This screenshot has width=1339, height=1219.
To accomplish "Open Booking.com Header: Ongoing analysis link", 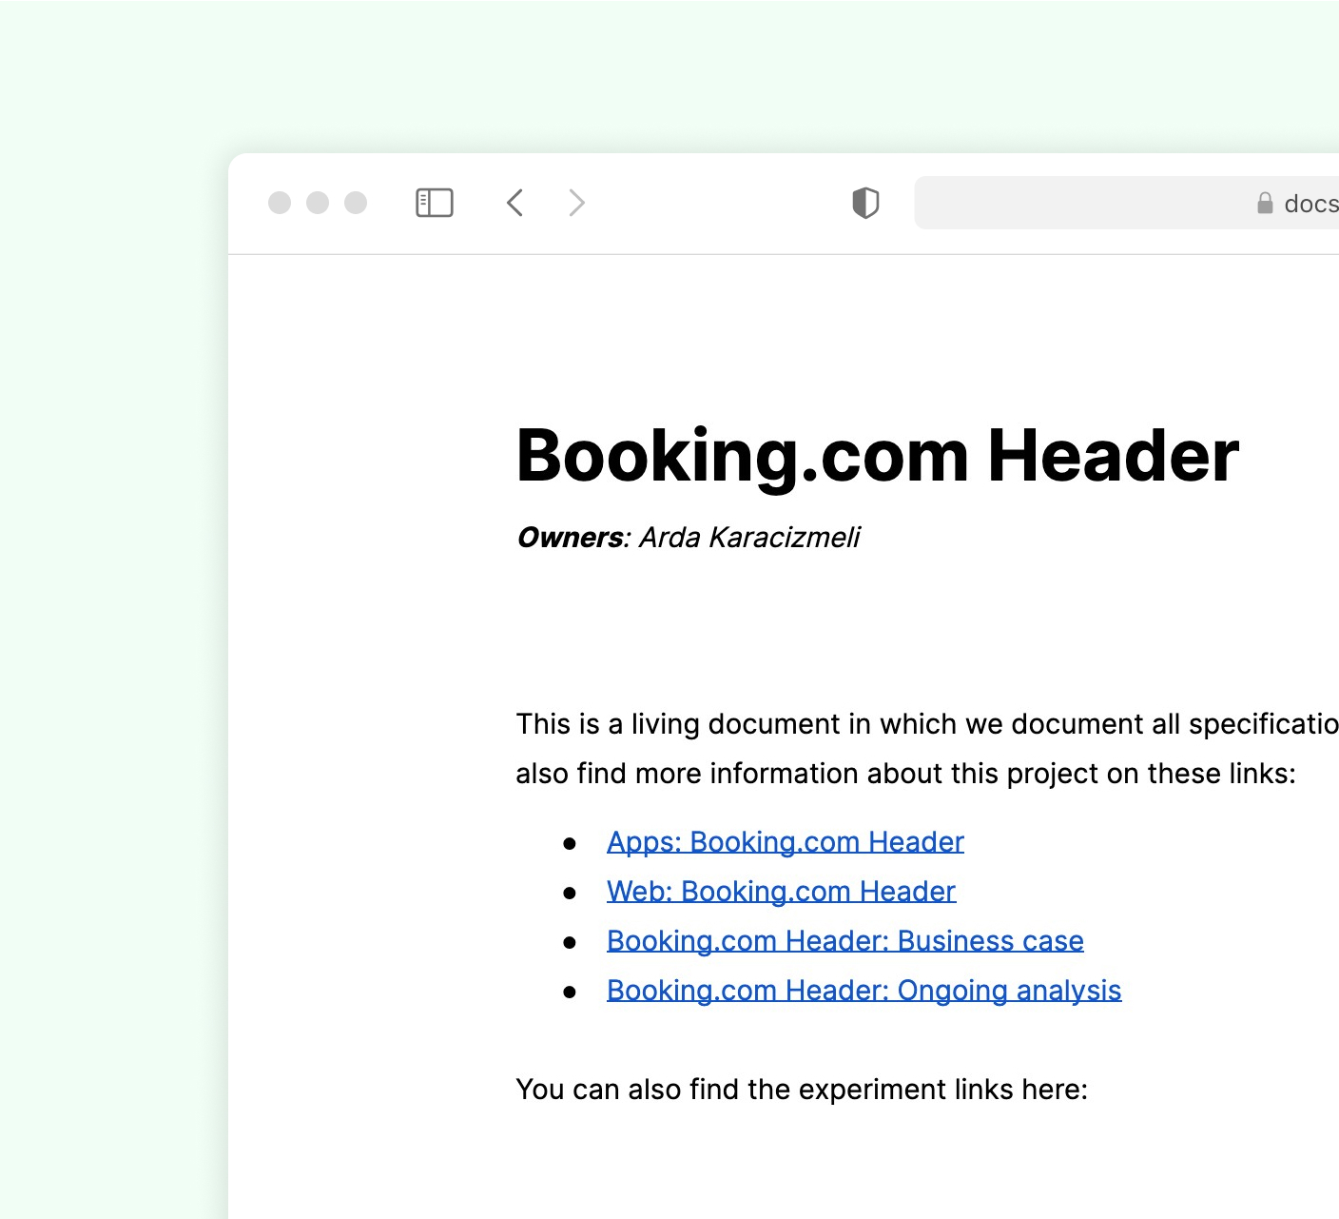I will tap(864, 991).
